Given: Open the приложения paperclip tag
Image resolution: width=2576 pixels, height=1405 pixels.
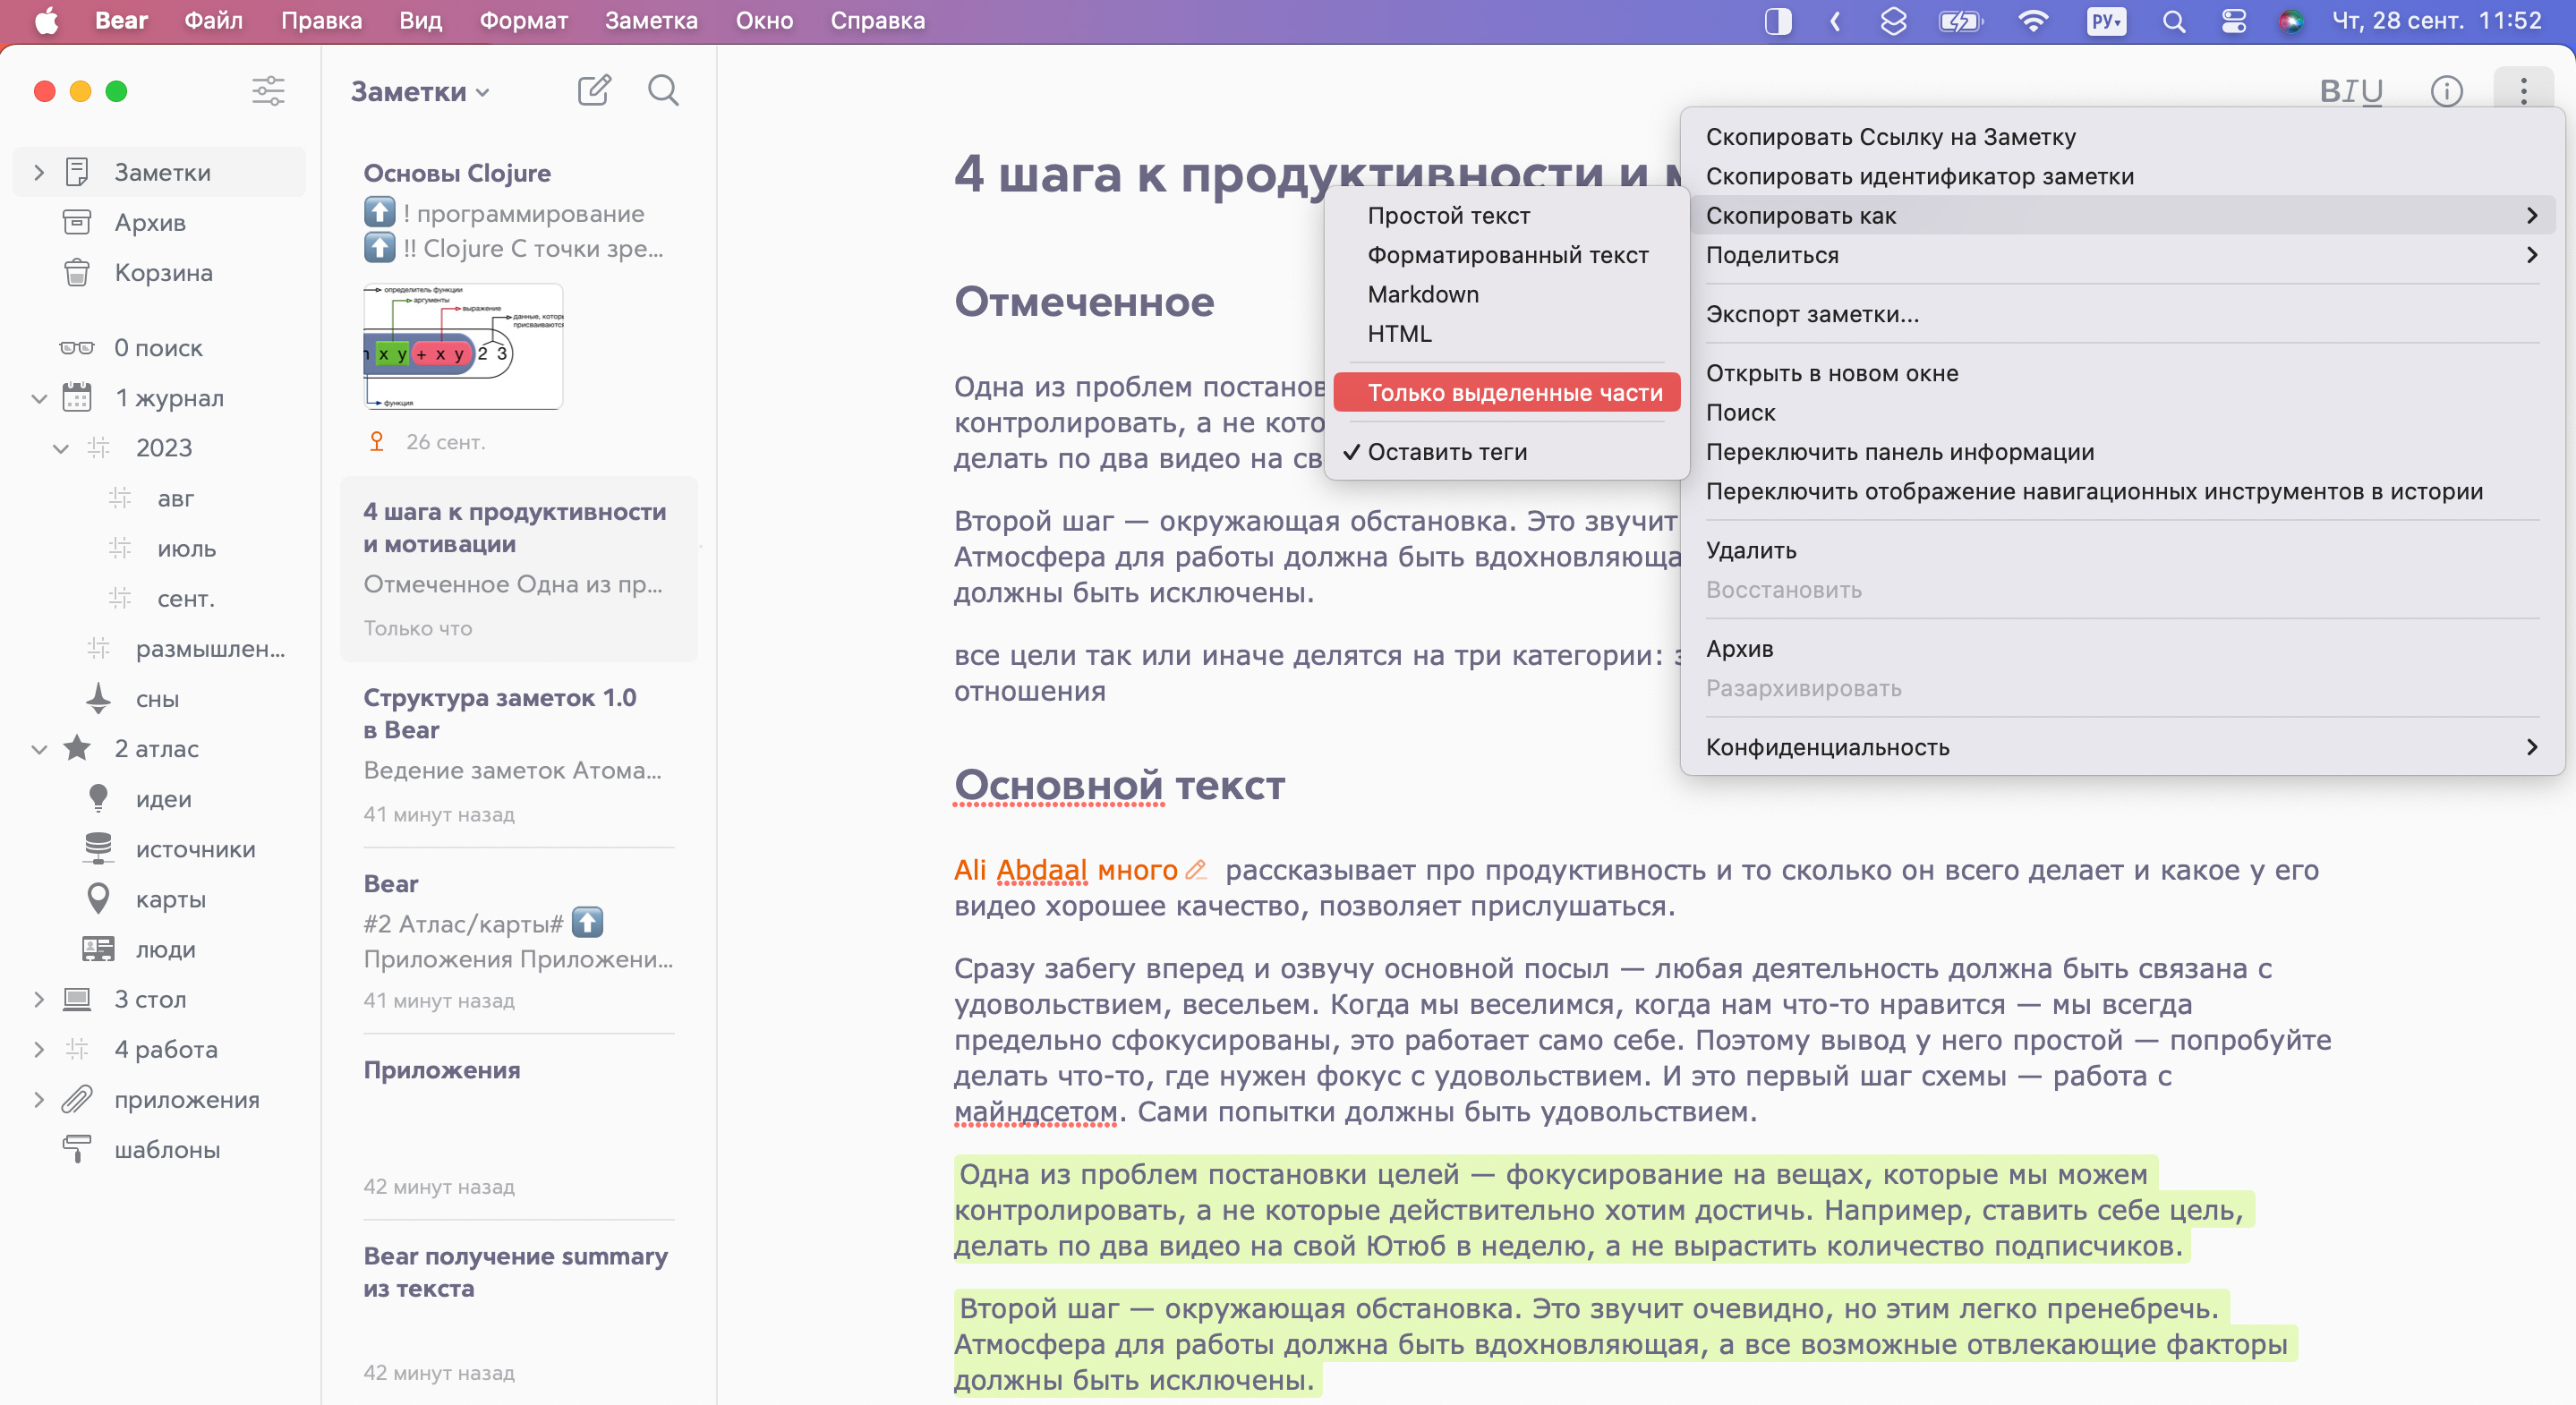Looking at the screenshot, I should [77, 1099].
